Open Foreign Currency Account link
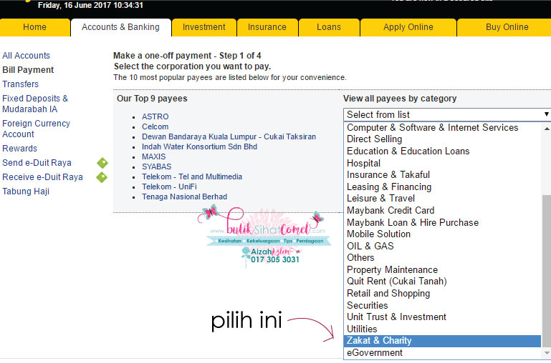 [37, 129]
